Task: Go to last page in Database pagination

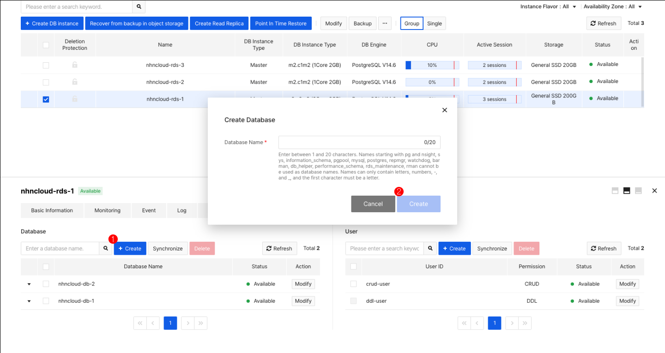Action: [x=201, y=323]
